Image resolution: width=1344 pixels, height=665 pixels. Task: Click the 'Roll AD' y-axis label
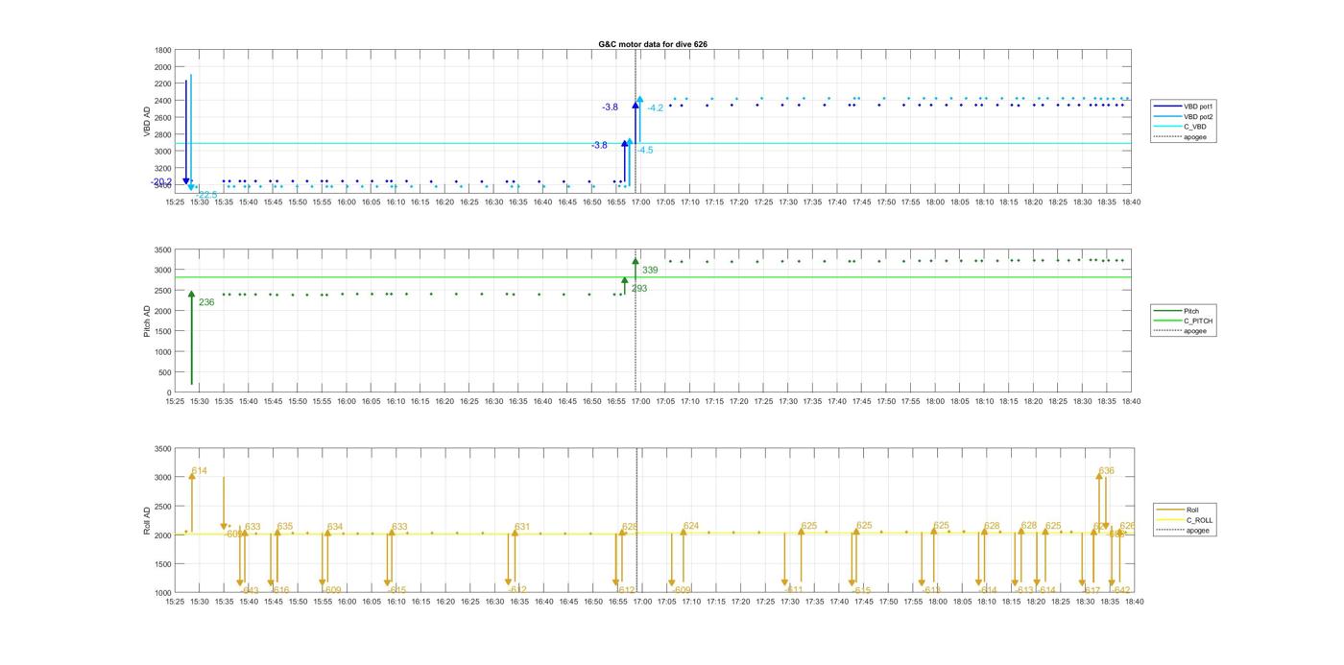pyautogui.click(x=148, y=520)
